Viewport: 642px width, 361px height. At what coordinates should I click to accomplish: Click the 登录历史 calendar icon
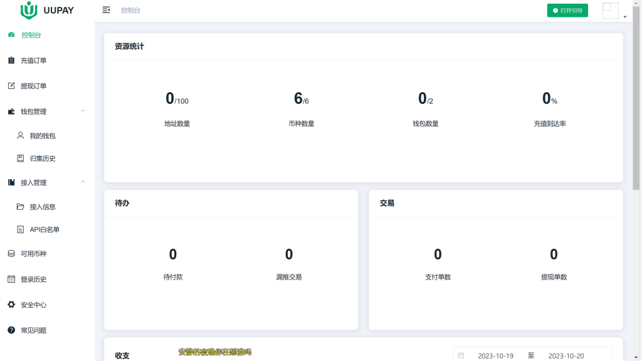11,280
